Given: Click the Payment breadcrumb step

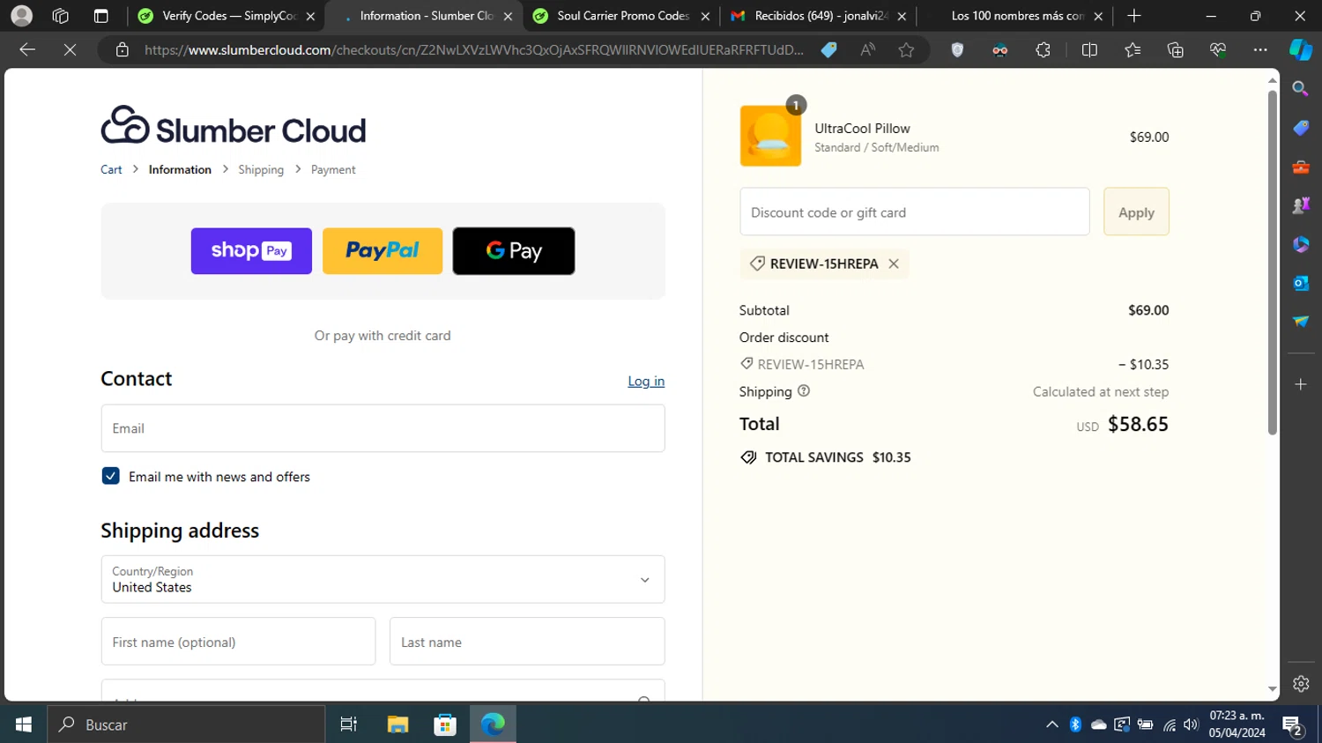Looking at the screenshot, I should pos(333,169).
